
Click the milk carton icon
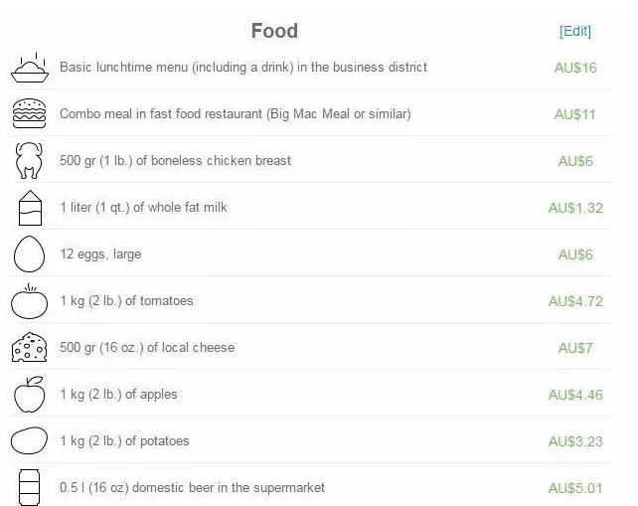coord(30,208)
